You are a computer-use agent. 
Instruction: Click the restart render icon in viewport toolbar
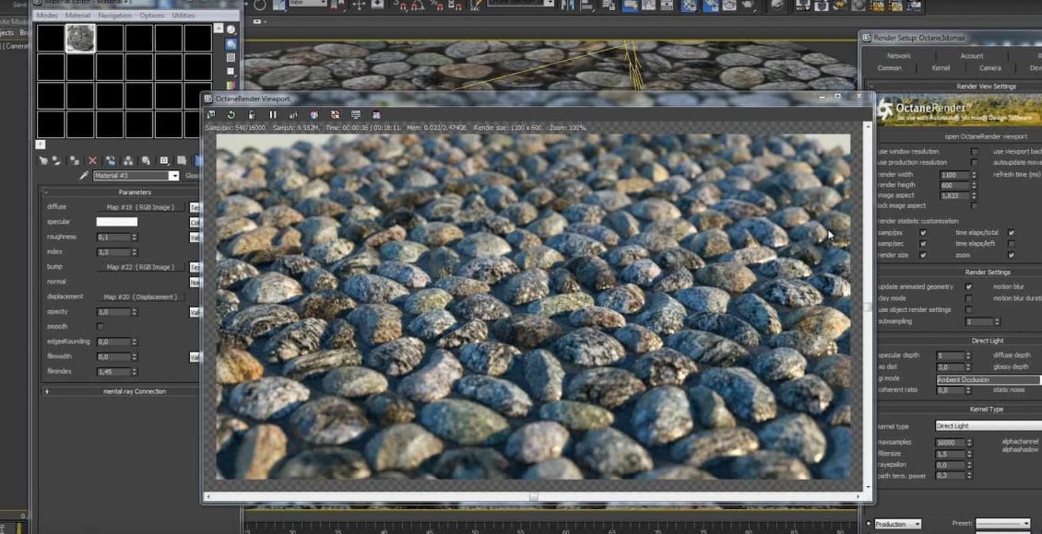[231, 115]
